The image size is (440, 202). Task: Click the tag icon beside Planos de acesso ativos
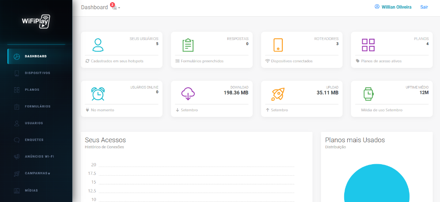tap(357, 61)
